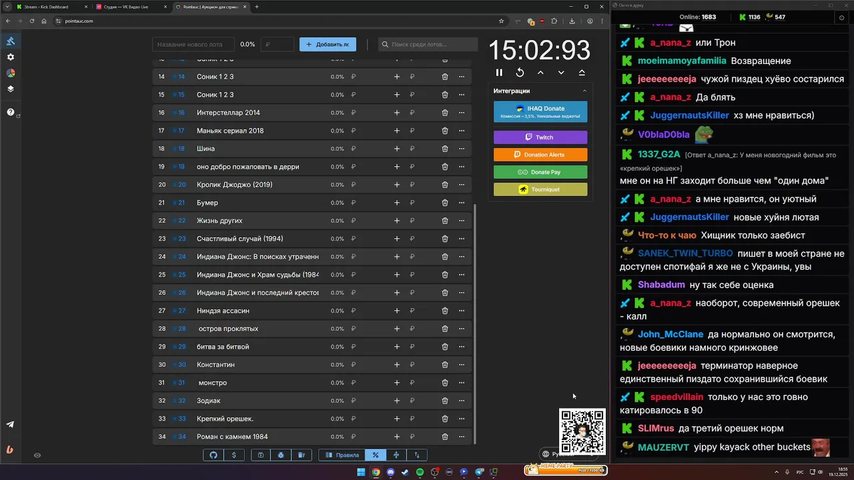Open the Chrome tab search dropdown
854x480 pixels.
point(7,7)
